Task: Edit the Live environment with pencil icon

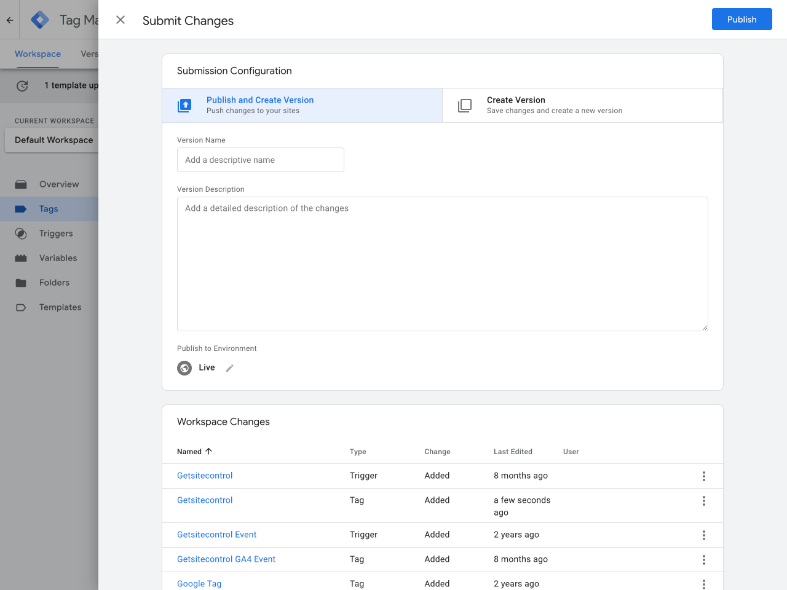Action: [x=230, y=368]
